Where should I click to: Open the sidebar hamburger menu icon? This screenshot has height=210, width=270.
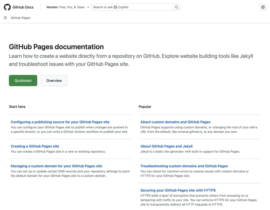click(x=5, y=18)
